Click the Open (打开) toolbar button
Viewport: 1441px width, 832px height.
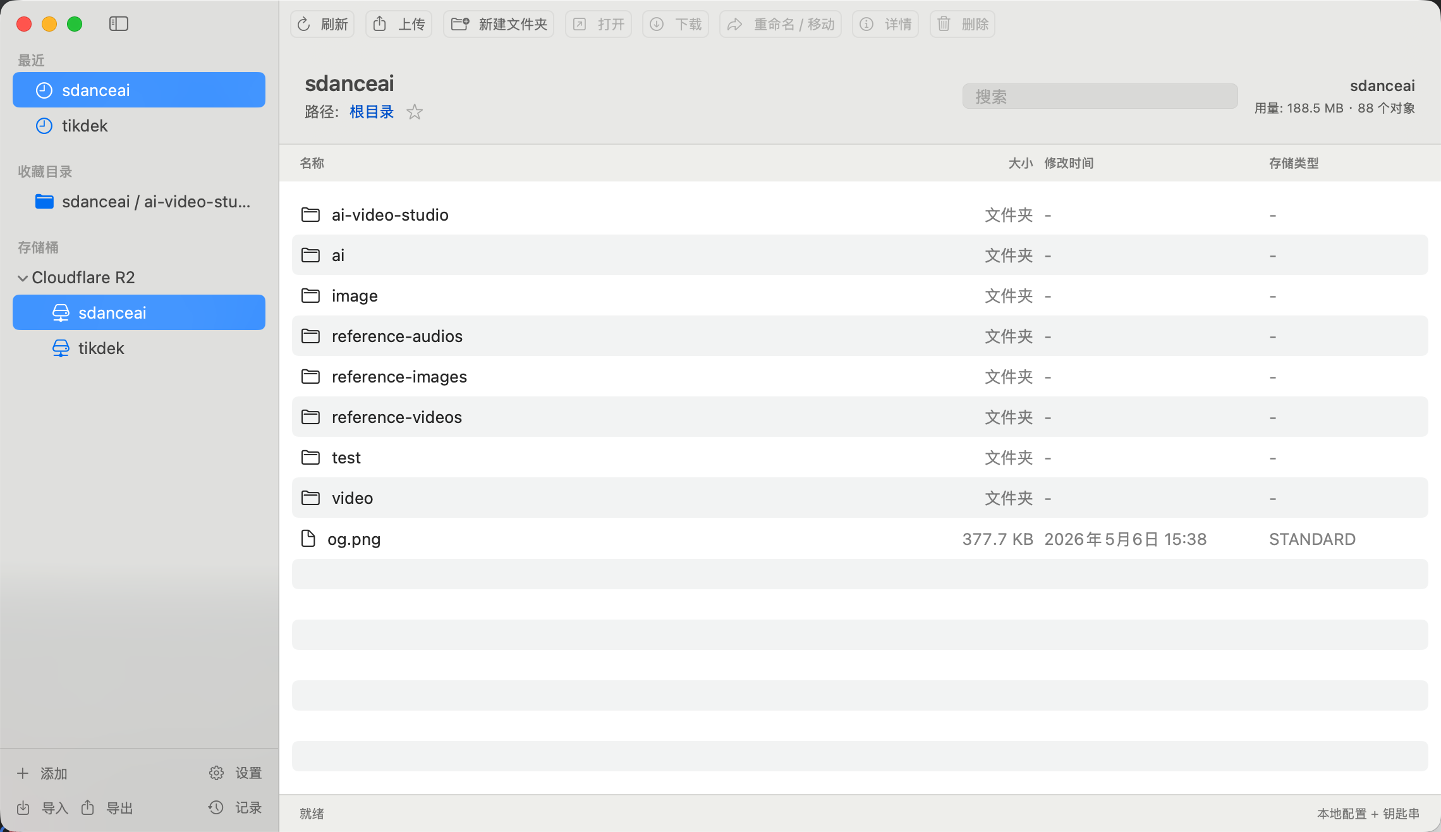click(599, 24)
